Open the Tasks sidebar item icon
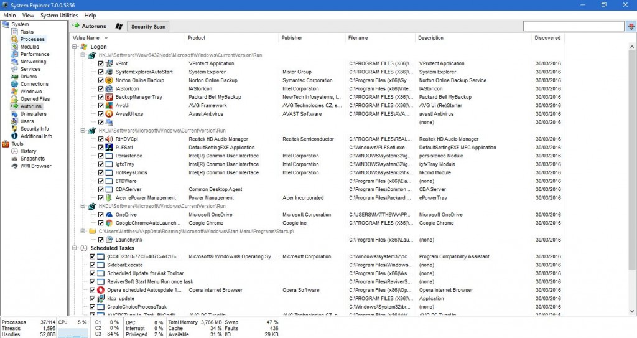This screenshot has width=637, height=338. [x=14, y=32]
